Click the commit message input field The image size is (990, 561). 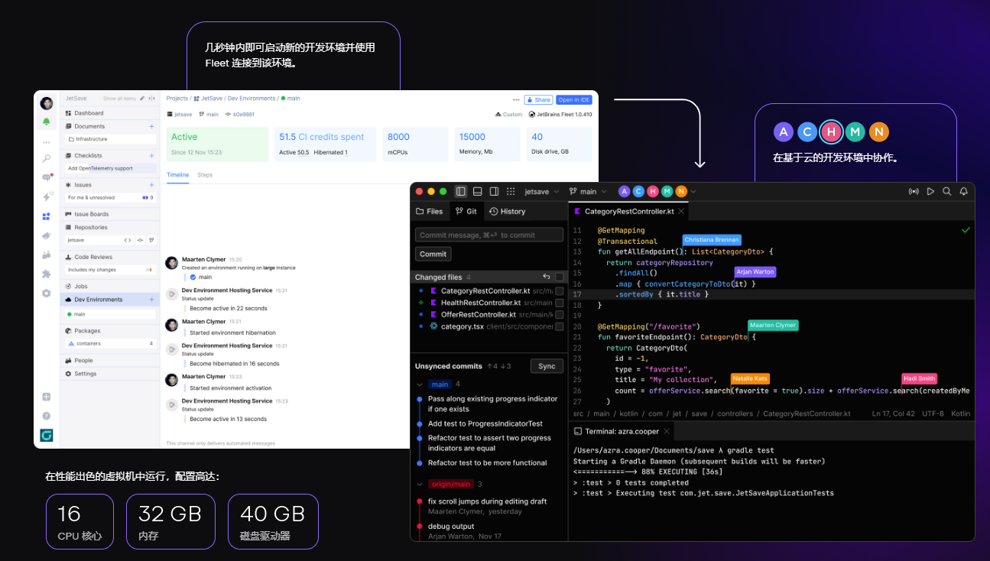point(489,235)
